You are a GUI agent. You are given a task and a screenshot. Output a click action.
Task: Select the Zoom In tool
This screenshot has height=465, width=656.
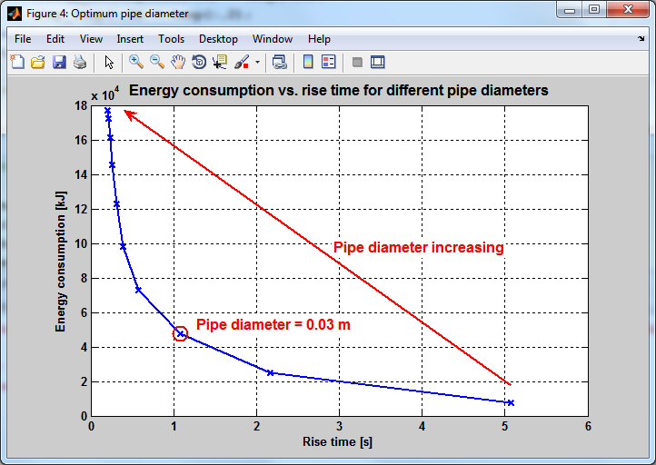point(136,62)
